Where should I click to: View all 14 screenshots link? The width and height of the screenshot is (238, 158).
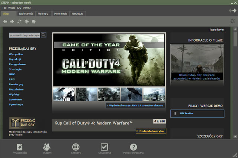tap(135, 105)
